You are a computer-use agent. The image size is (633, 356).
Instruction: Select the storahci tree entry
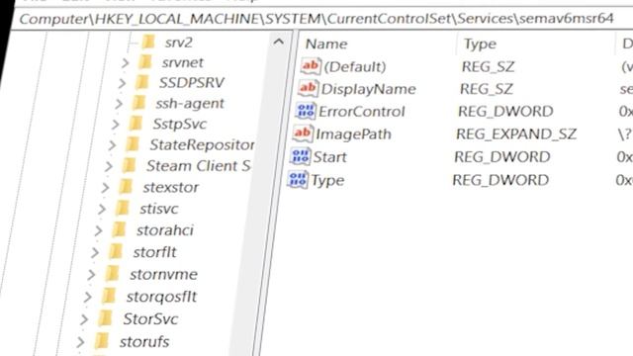click(x=165, y=230)
